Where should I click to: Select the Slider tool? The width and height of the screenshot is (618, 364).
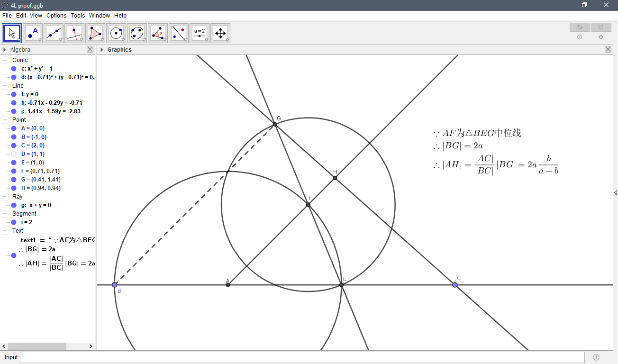(200, 33)
